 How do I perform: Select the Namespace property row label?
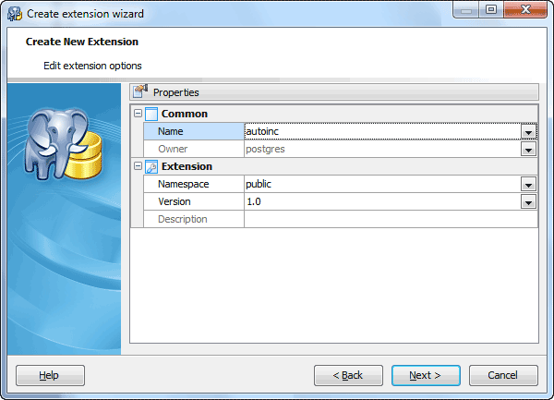pos(194,185)
